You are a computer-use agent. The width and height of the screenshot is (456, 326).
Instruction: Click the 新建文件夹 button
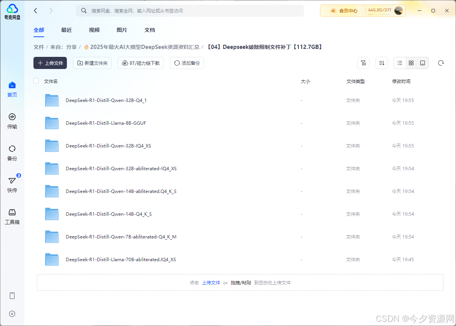click(92, 63)
